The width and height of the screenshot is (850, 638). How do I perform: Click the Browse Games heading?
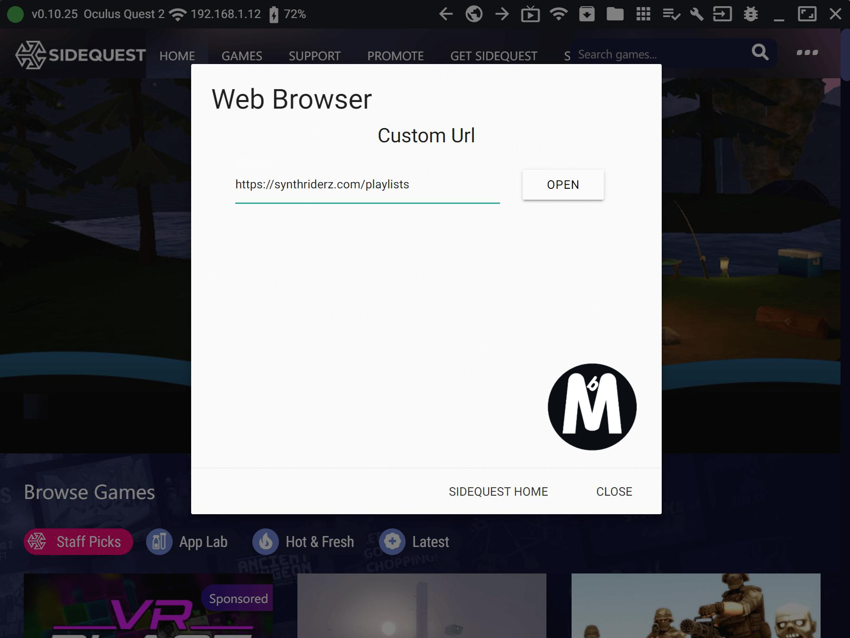click(x=89, y=492)
